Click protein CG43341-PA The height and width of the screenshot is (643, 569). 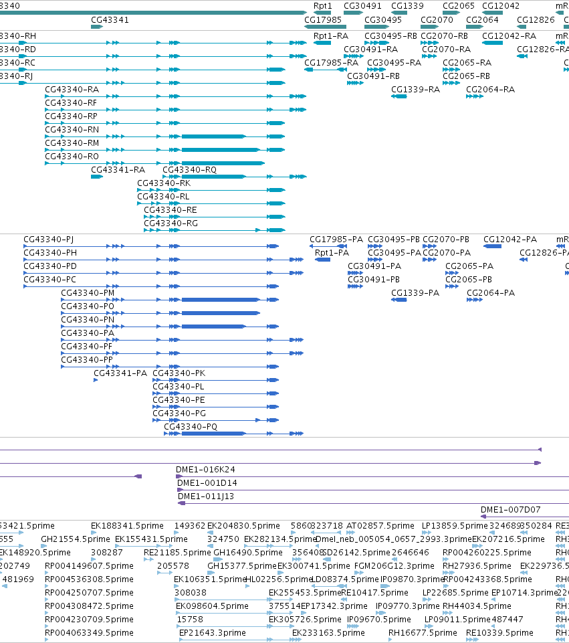point(120,373)
